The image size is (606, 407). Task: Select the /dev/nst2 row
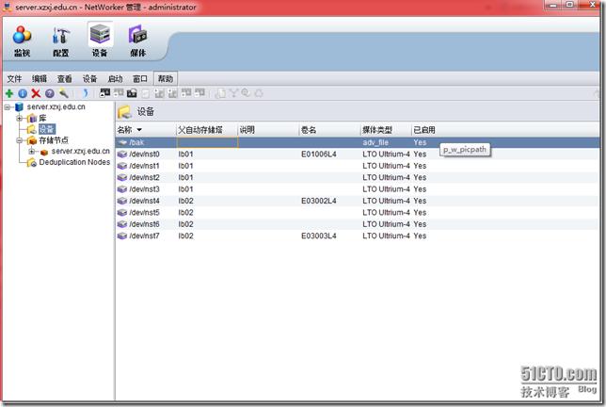358,177
